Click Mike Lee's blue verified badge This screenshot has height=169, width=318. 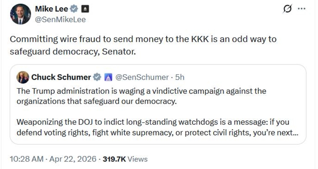[x=74, y=9]
